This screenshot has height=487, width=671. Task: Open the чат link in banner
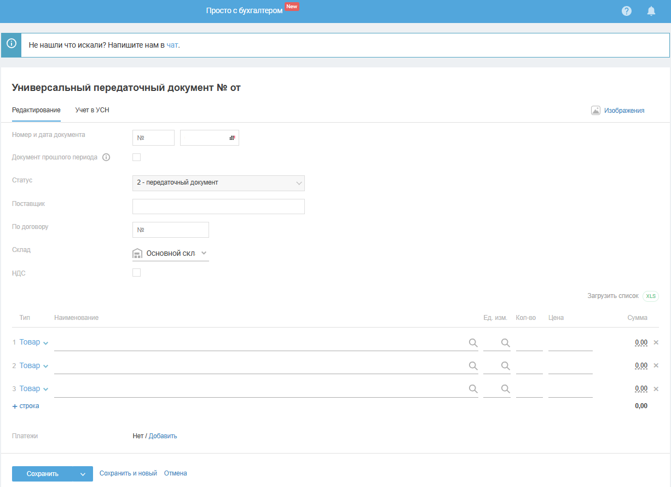click(172, 45)
